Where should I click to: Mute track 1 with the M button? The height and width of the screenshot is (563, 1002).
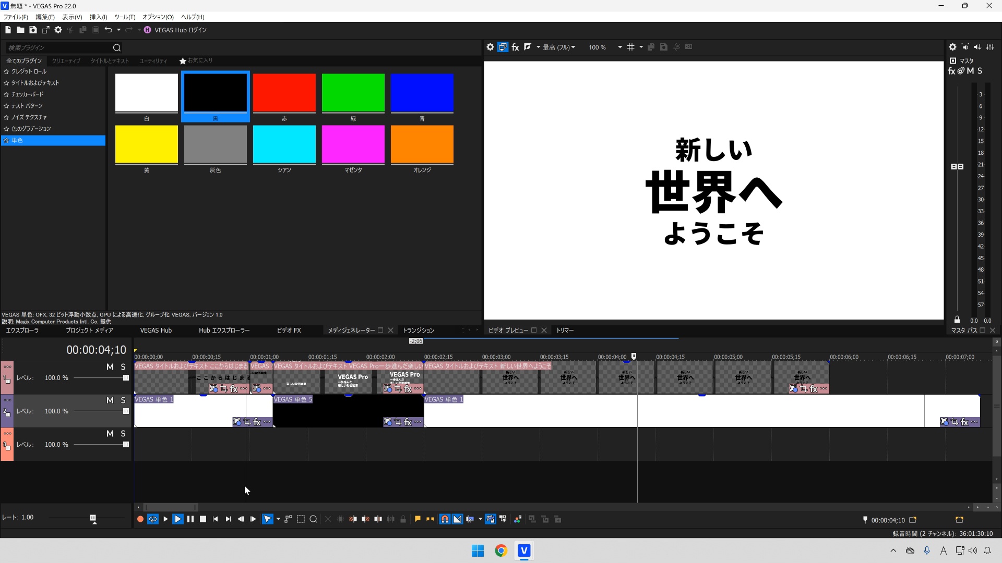click(110, 366)
